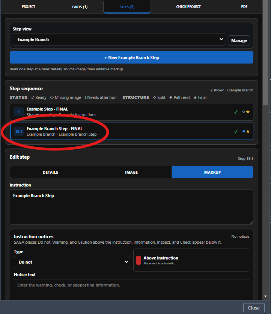This screenshot has width=271, height=314.
Task: Click the scrollbar down arrow
Action: [265, 296]
